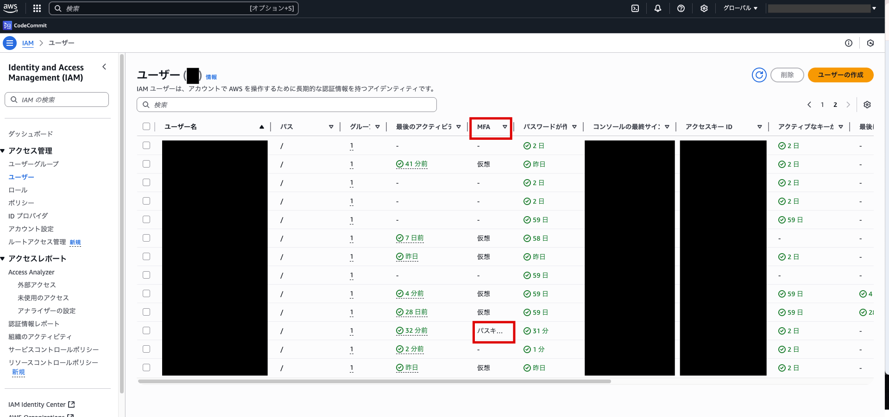Image resolution: width=889 pixels, height=417 pixels.
Task: Open ルートアクセス管理 in sidebar
Action: pos(37,242)
